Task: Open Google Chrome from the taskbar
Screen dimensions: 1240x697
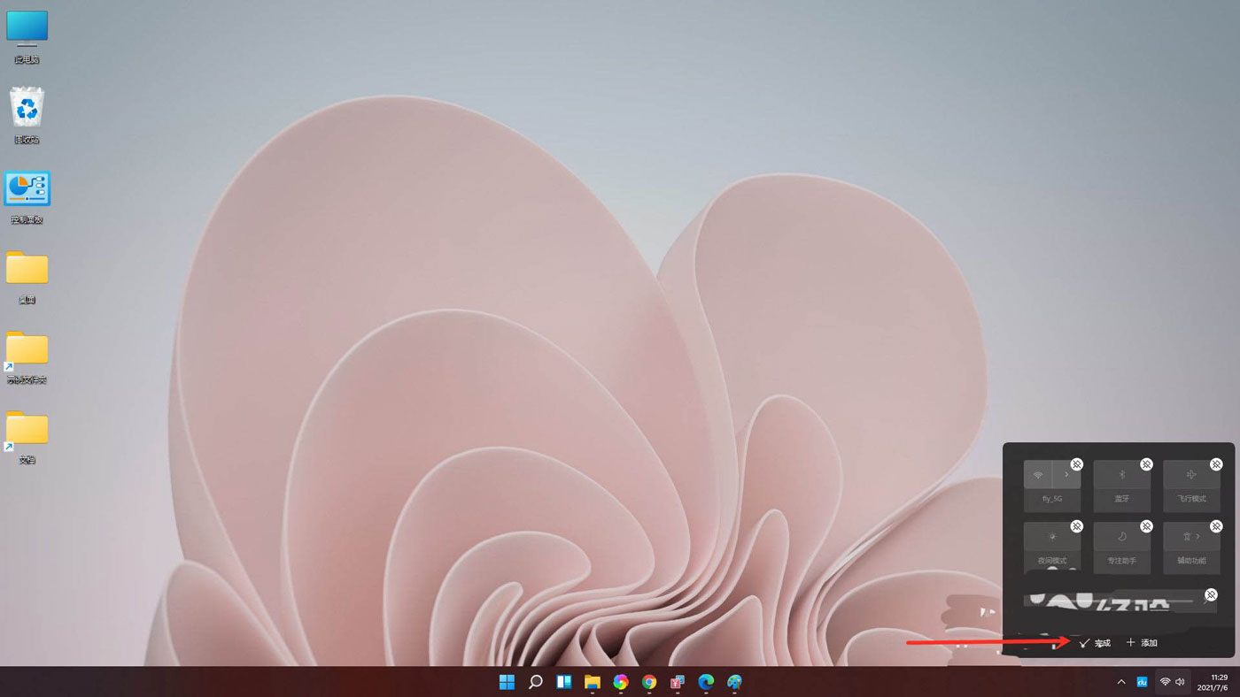Action: click(647, 681)
